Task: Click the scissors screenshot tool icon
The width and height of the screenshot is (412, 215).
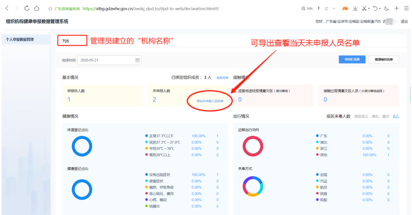Action: pos(364,8)
